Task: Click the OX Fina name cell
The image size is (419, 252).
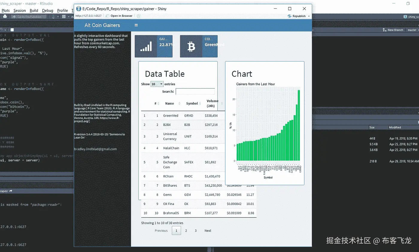Action: (x=168, y=204)
